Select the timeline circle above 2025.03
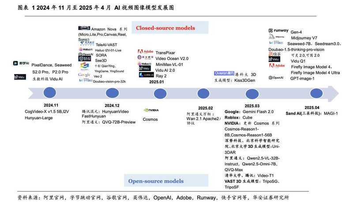This screenshot has width=342, height=202. pos(252,94)
